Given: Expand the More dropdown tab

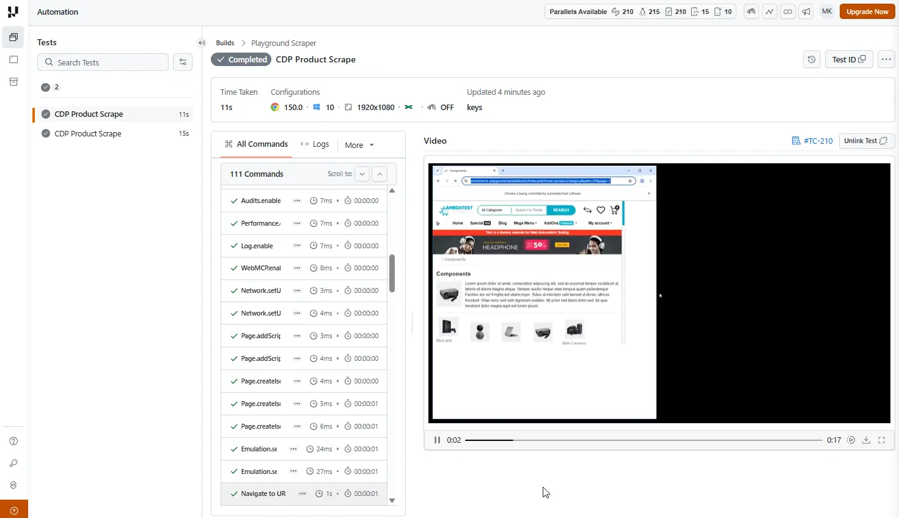Looking at the screenshot, I should coord(359,145).
